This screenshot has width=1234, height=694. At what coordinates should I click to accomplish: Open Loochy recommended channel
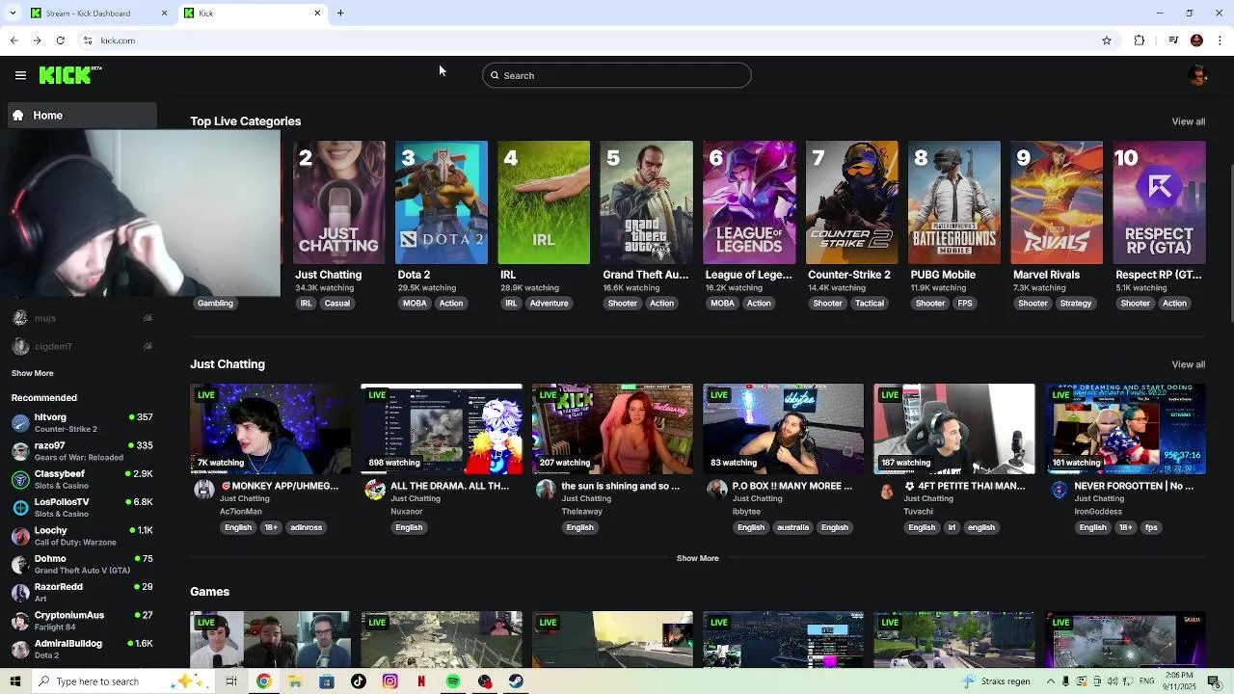click(x=82, y=536)
